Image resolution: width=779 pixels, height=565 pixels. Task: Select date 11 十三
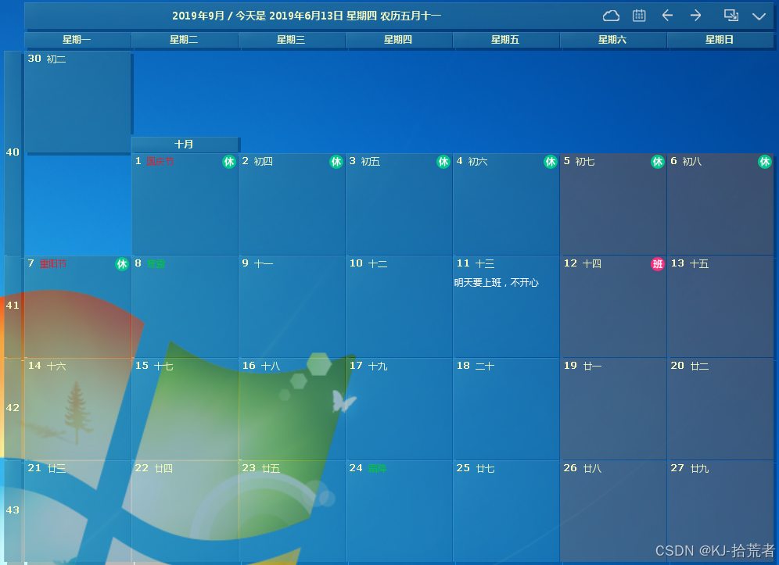(506, 306)
